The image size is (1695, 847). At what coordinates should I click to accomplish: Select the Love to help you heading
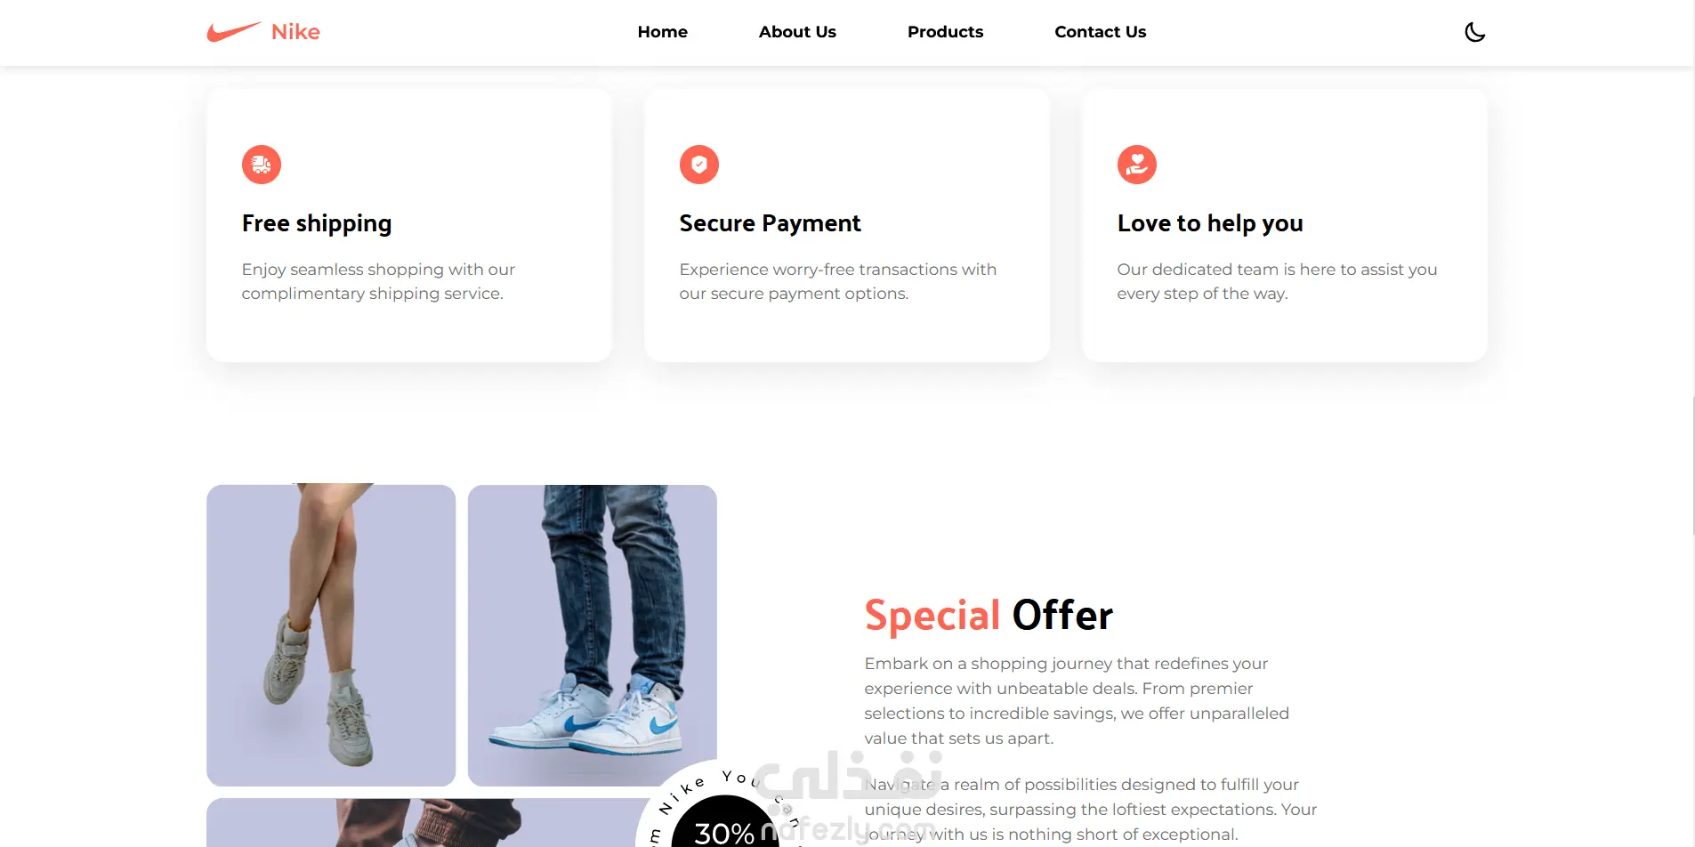click(x=1210, y=223)
